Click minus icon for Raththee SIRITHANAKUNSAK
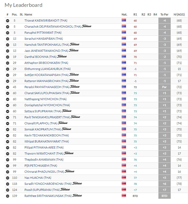 point(8,196)
